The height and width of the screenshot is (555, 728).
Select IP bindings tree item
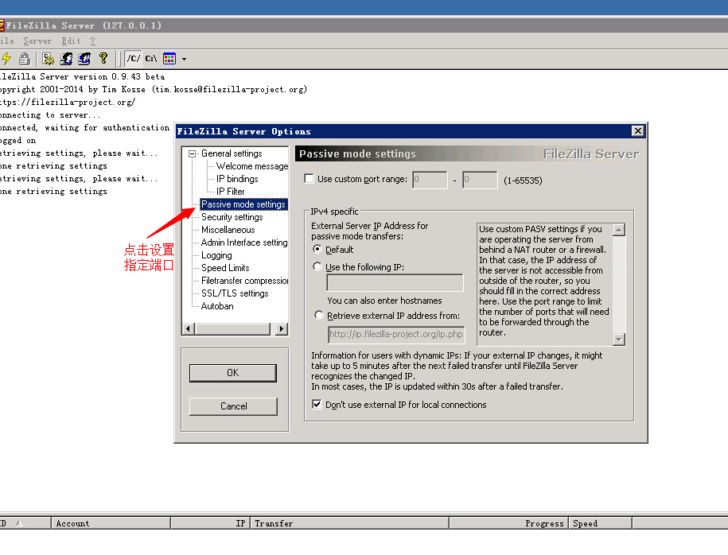(x=237, y=179)
